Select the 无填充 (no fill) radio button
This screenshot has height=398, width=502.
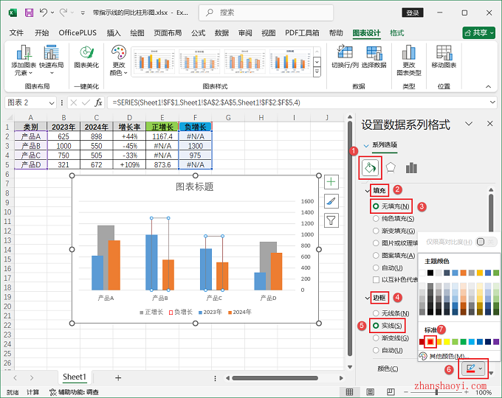376,206
